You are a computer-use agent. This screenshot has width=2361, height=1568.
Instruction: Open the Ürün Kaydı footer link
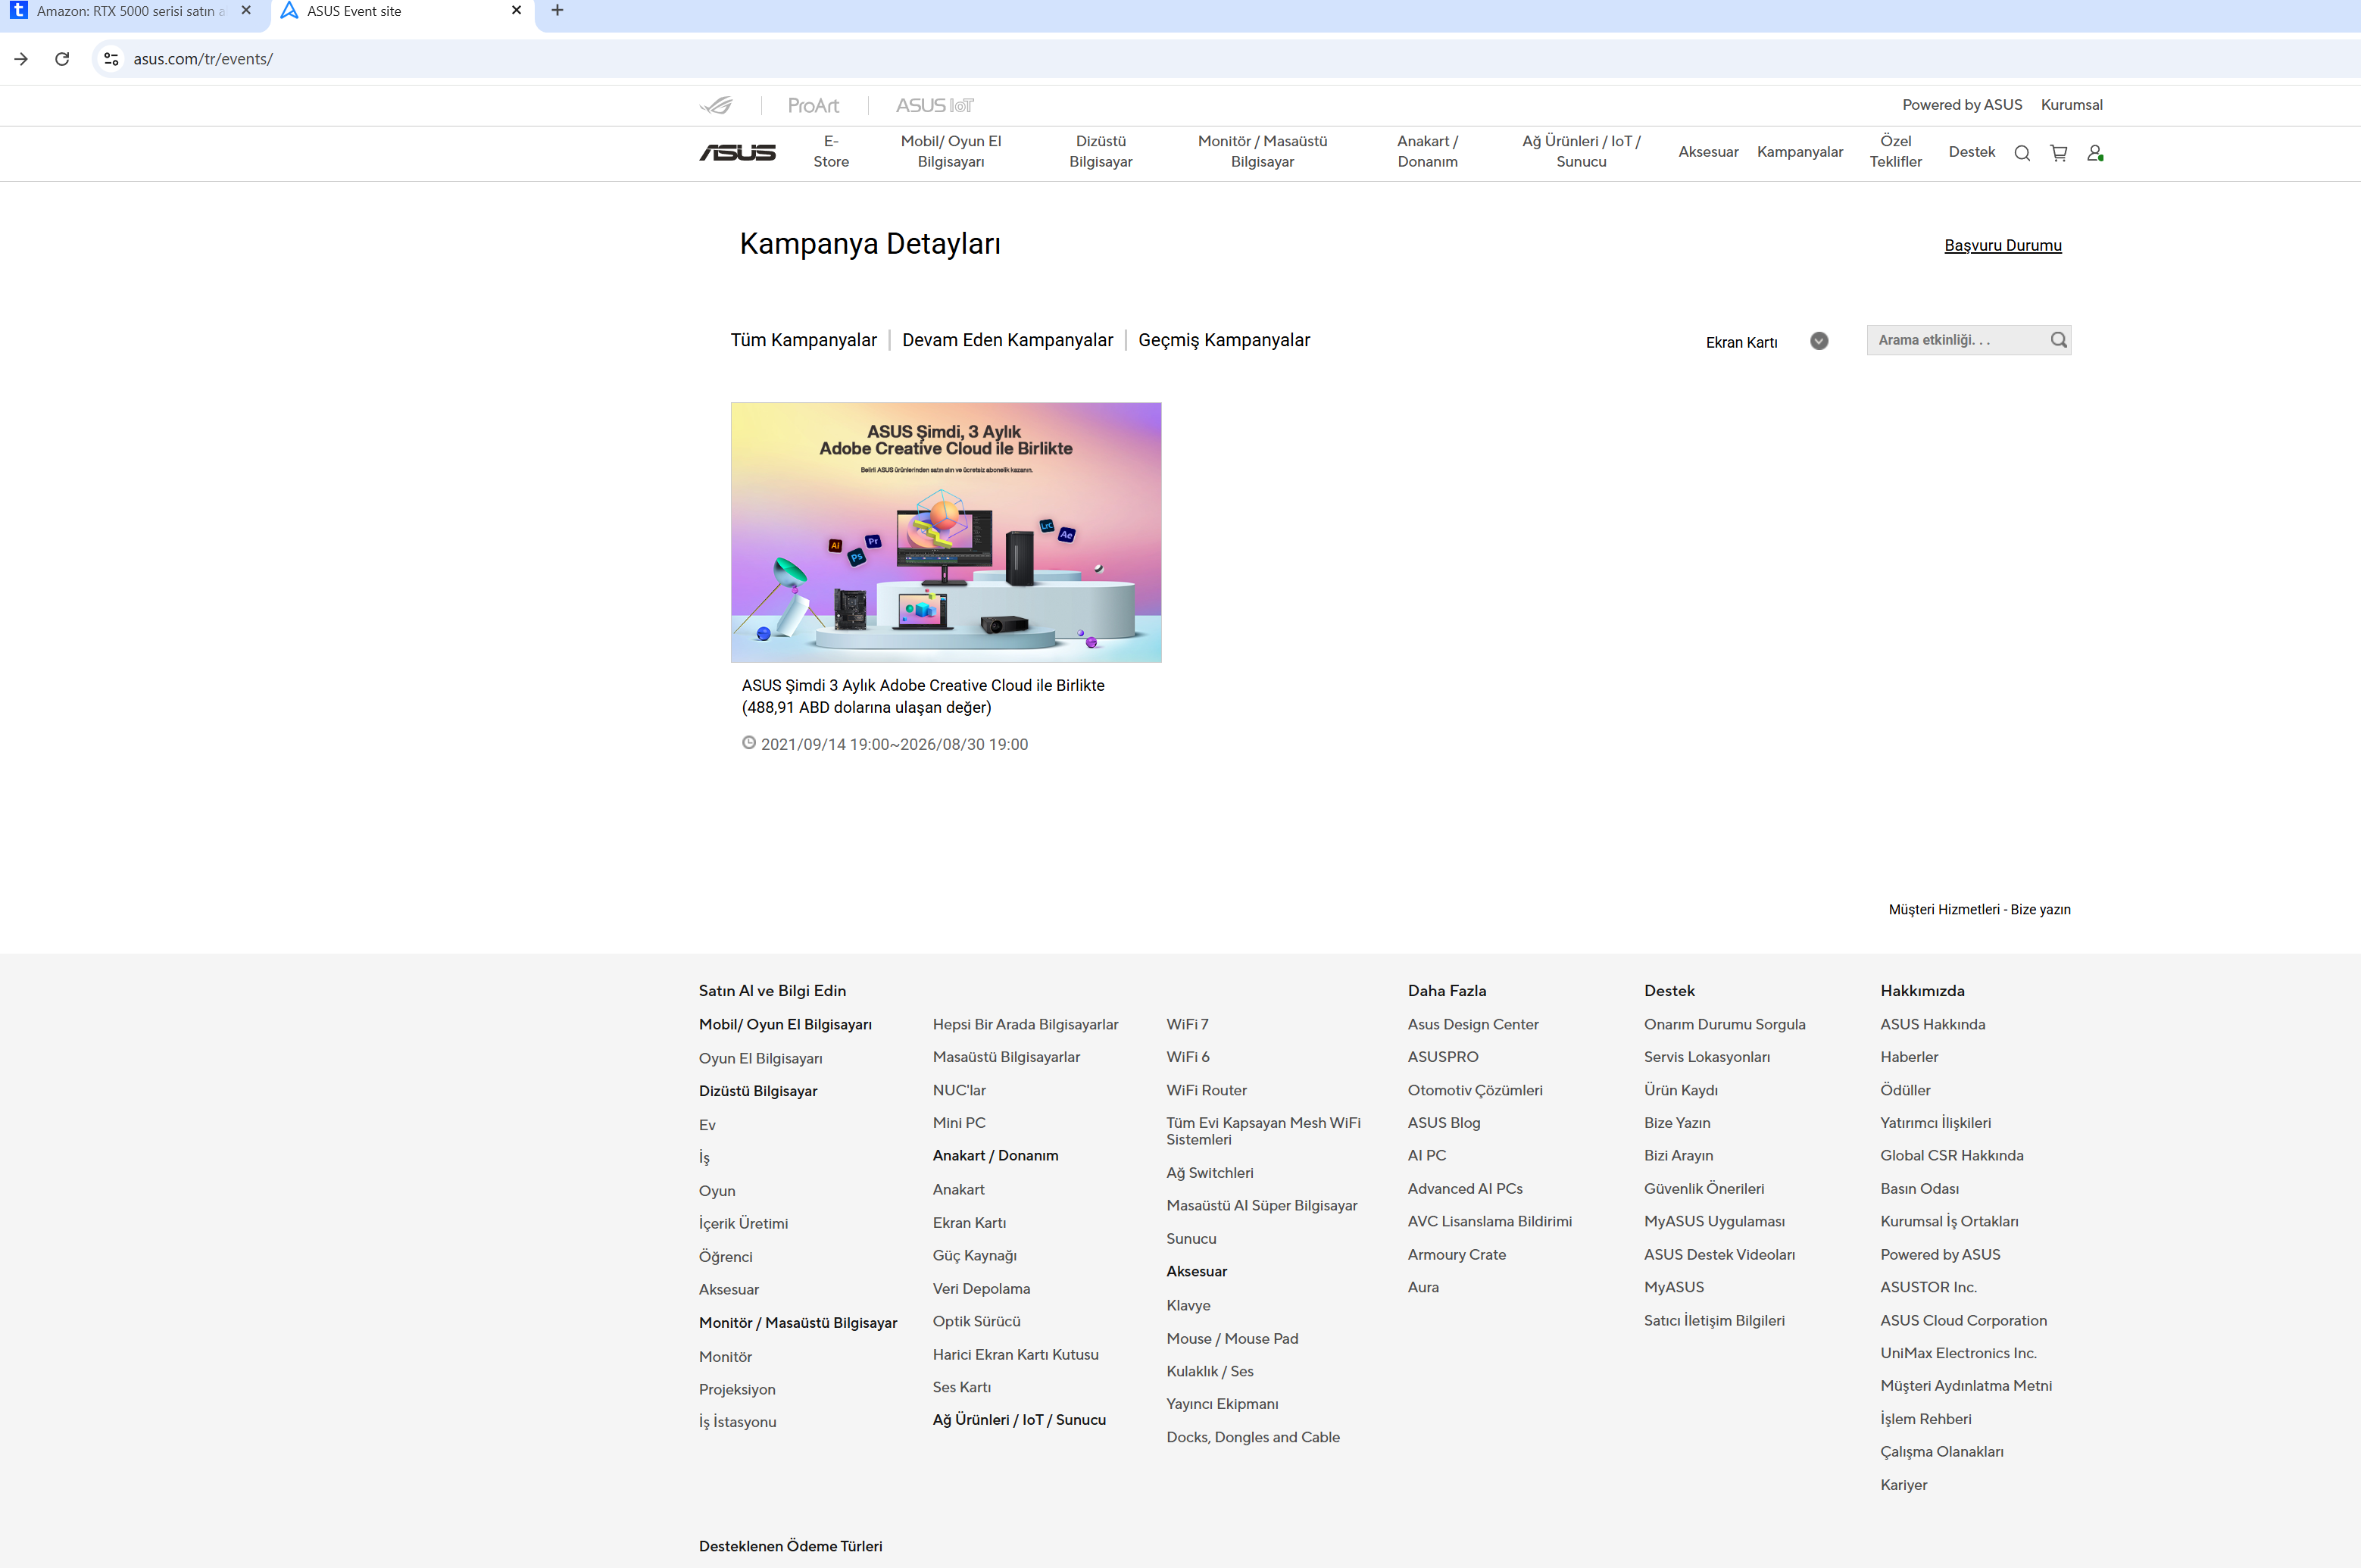[x=1680, y=1090]
